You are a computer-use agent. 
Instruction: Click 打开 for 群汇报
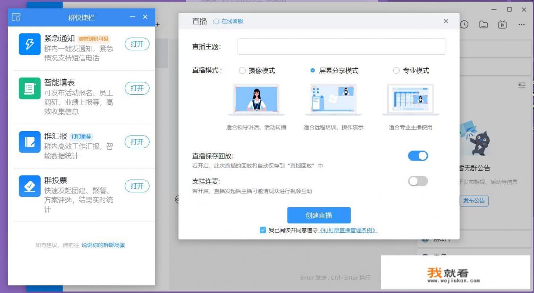(x=137, y=142)
